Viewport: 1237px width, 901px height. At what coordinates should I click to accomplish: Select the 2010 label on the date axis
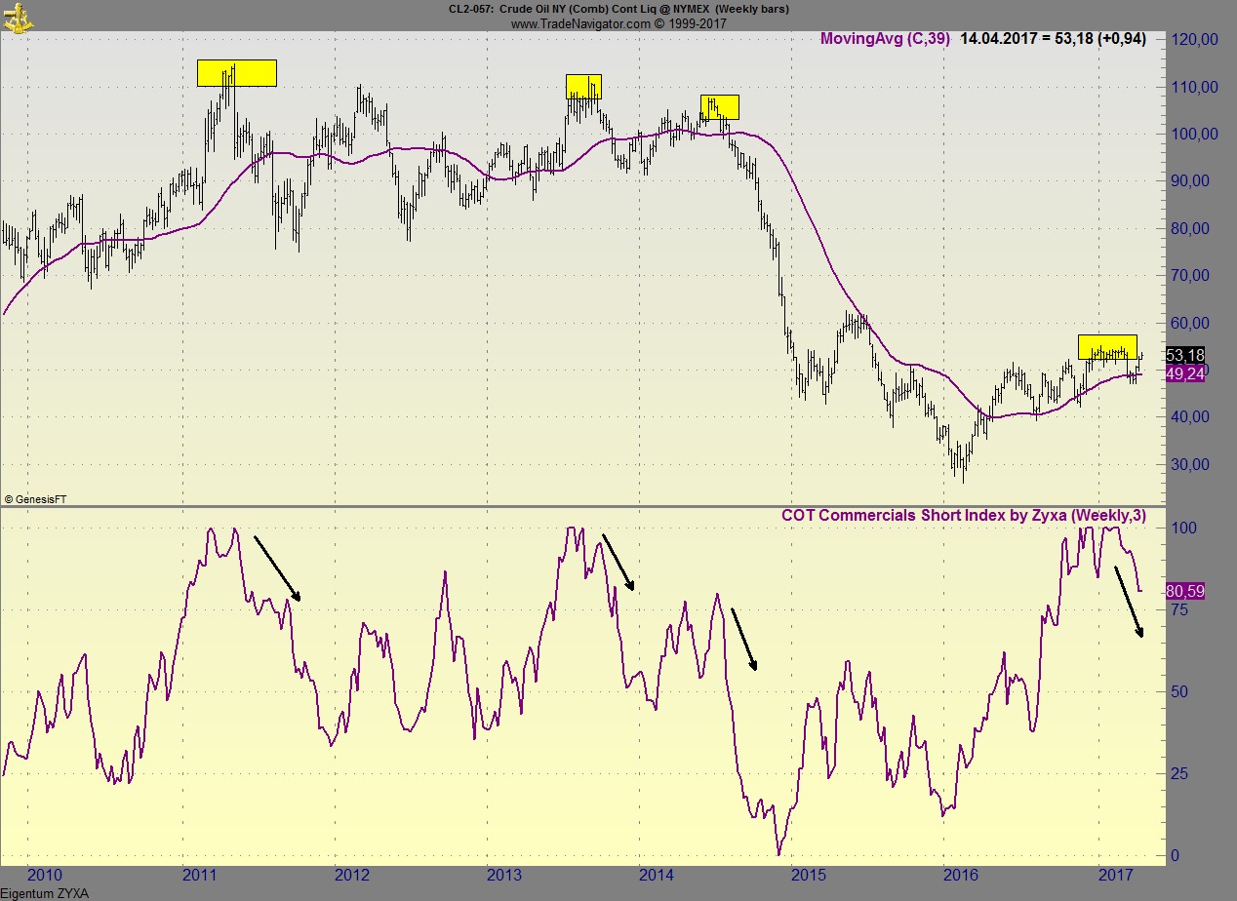(x=44, y=877)
